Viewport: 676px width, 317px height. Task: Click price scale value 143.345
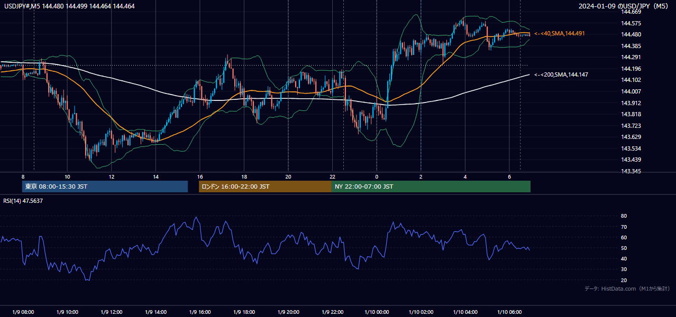(x=631, y=171)
